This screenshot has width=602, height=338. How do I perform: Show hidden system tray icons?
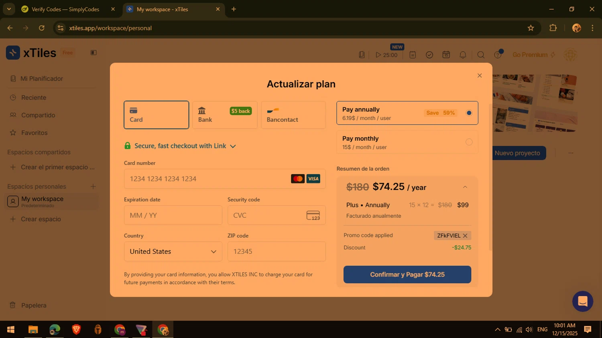(x=498, y=330)
